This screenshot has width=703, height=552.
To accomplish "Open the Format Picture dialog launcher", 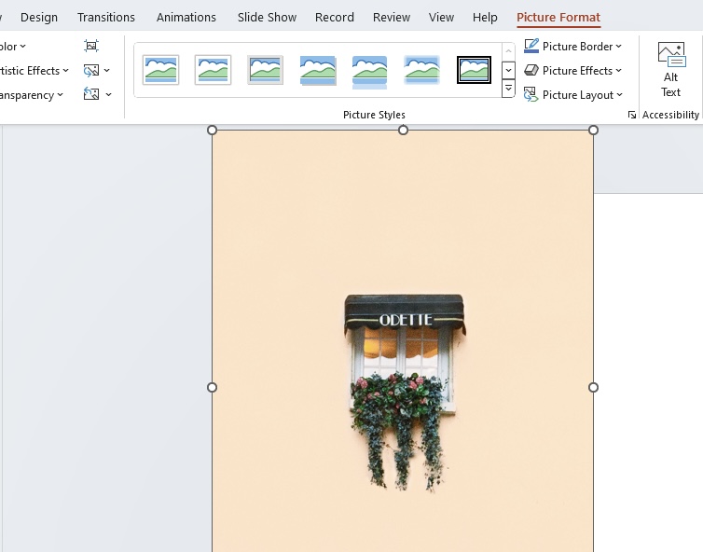I will click(632, 115).
